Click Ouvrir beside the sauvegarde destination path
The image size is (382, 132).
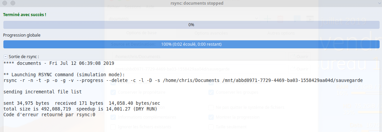(x=299, y=69)
